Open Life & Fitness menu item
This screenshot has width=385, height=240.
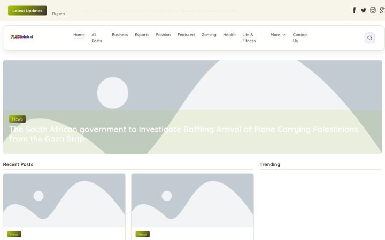(x=249, y=38)
